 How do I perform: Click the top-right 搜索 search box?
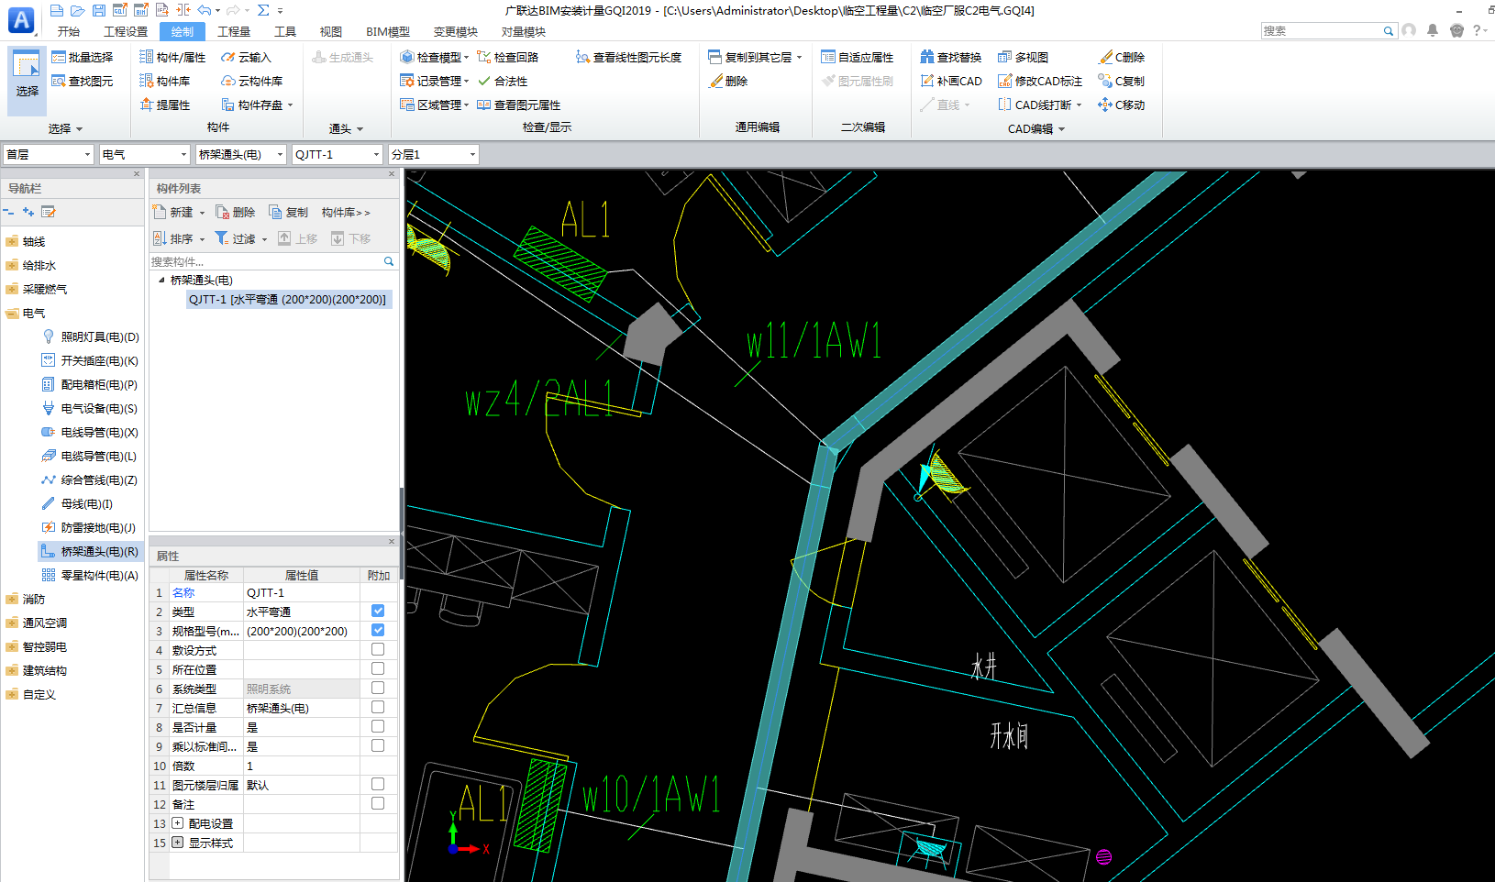(x=1328, y=30)
